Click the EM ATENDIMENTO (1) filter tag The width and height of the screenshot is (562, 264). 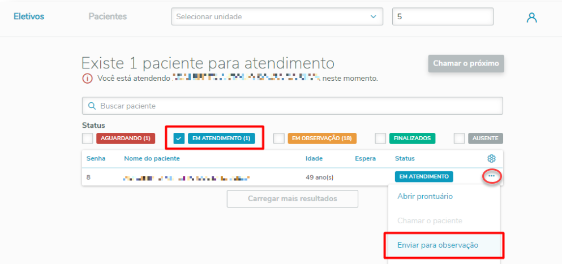pos(221,139)
